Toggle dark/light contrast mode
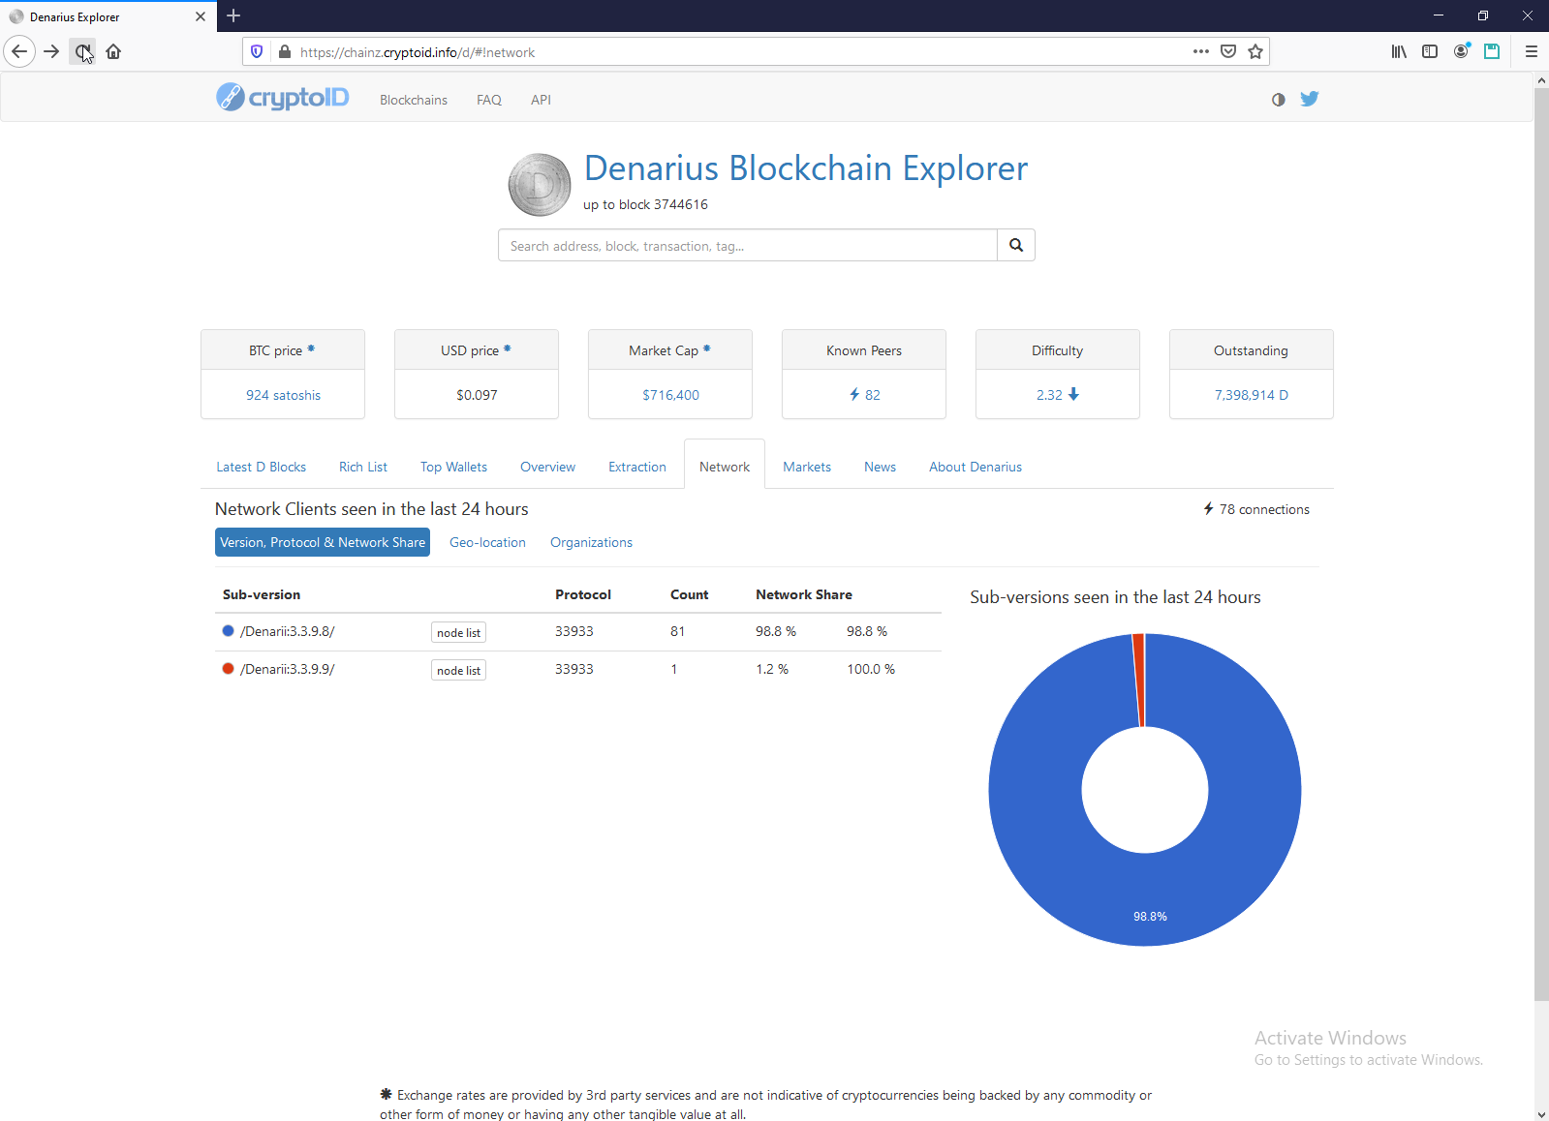This screenshot has height=1121, width=1549. [1279, 100]
